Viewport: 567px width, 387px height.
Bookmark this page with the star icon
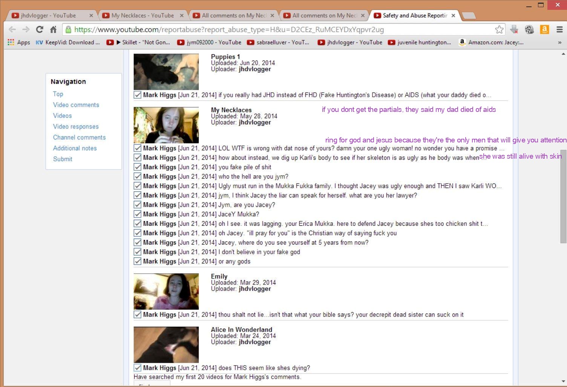click(x=499, y=29)
